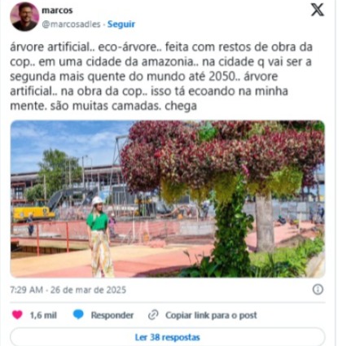Click the 1,6 mil likes count

click(43, 315)
